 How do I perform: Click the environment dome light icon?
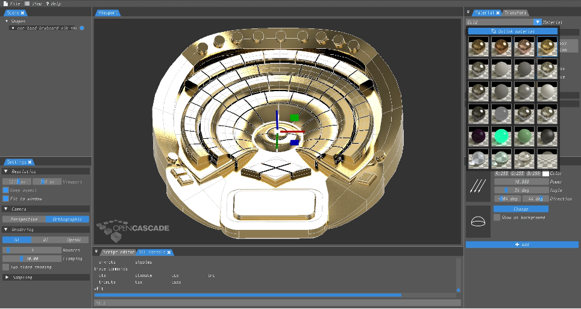478,221
